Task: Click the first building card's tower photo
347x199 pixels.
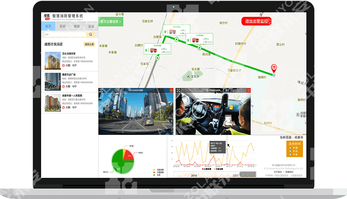Action: (x=53, y=61)
